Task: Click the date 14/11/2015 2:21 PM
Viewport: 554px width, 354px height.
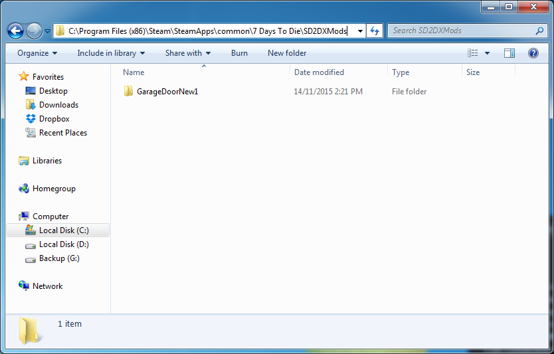Action: pos(328,92)
